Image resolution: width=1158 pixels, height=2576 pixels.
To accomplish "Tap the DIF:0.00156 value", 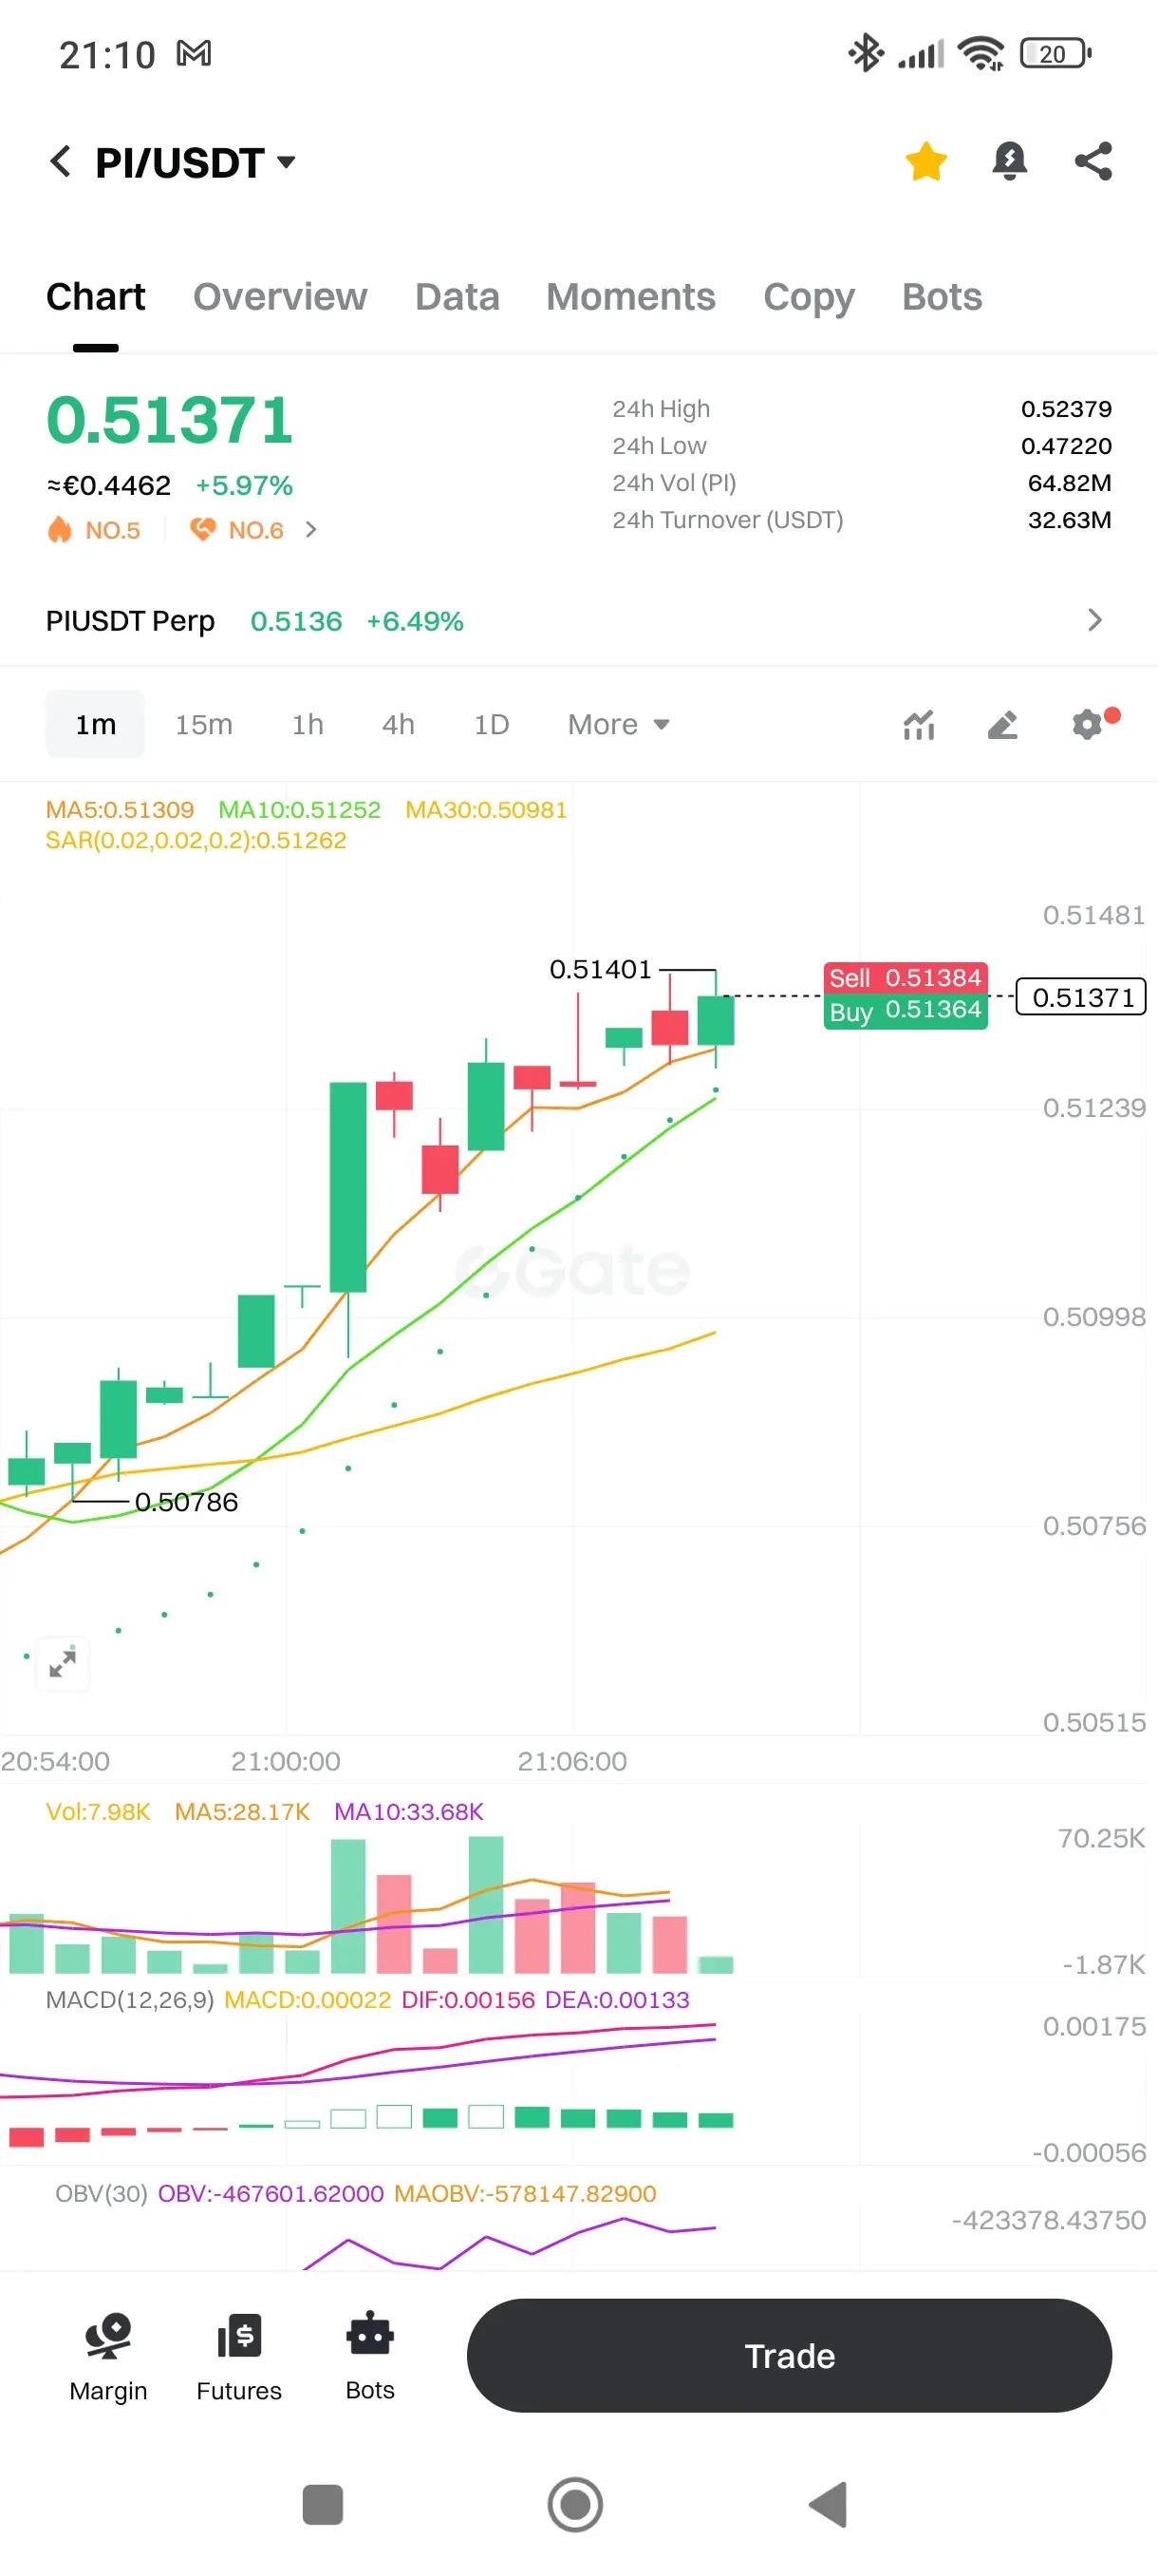I will click(468, 2000).
